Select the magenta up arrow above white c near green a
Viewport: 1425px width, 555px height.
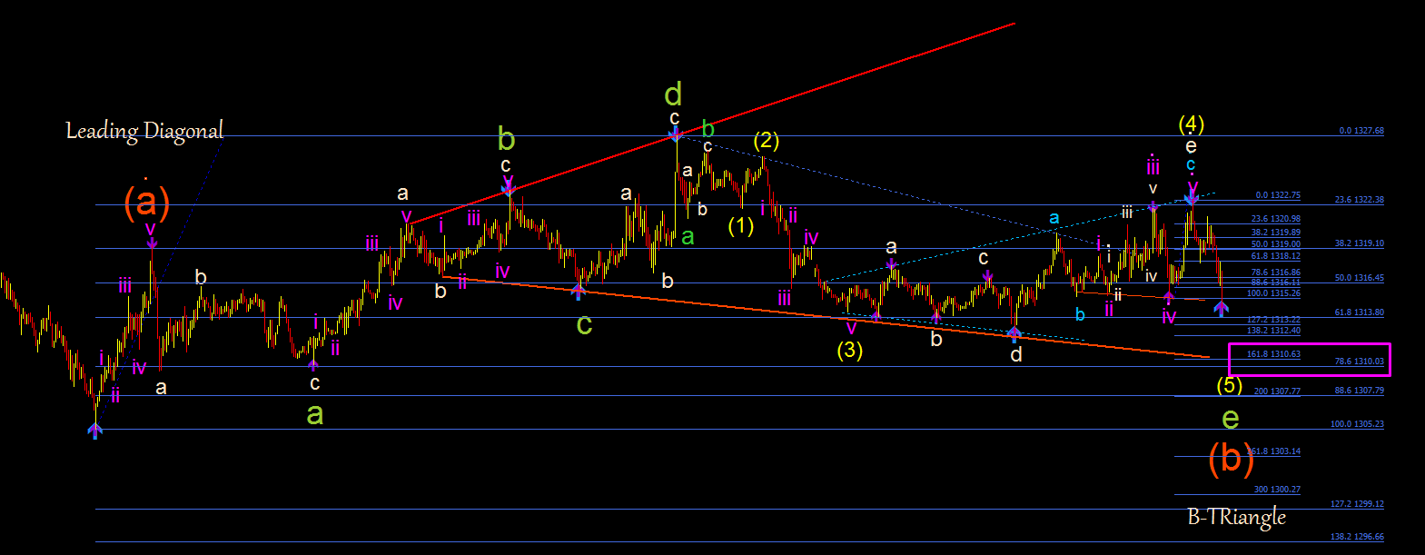313,365
